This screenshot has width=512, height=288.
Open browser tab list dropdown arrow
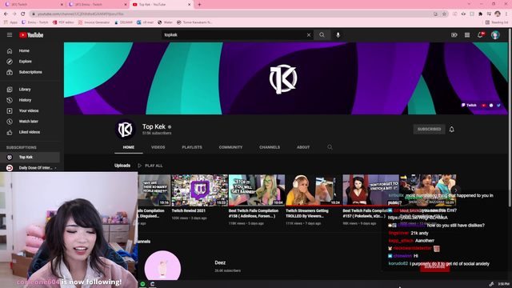pyautogui.click(x=469, y=4)
